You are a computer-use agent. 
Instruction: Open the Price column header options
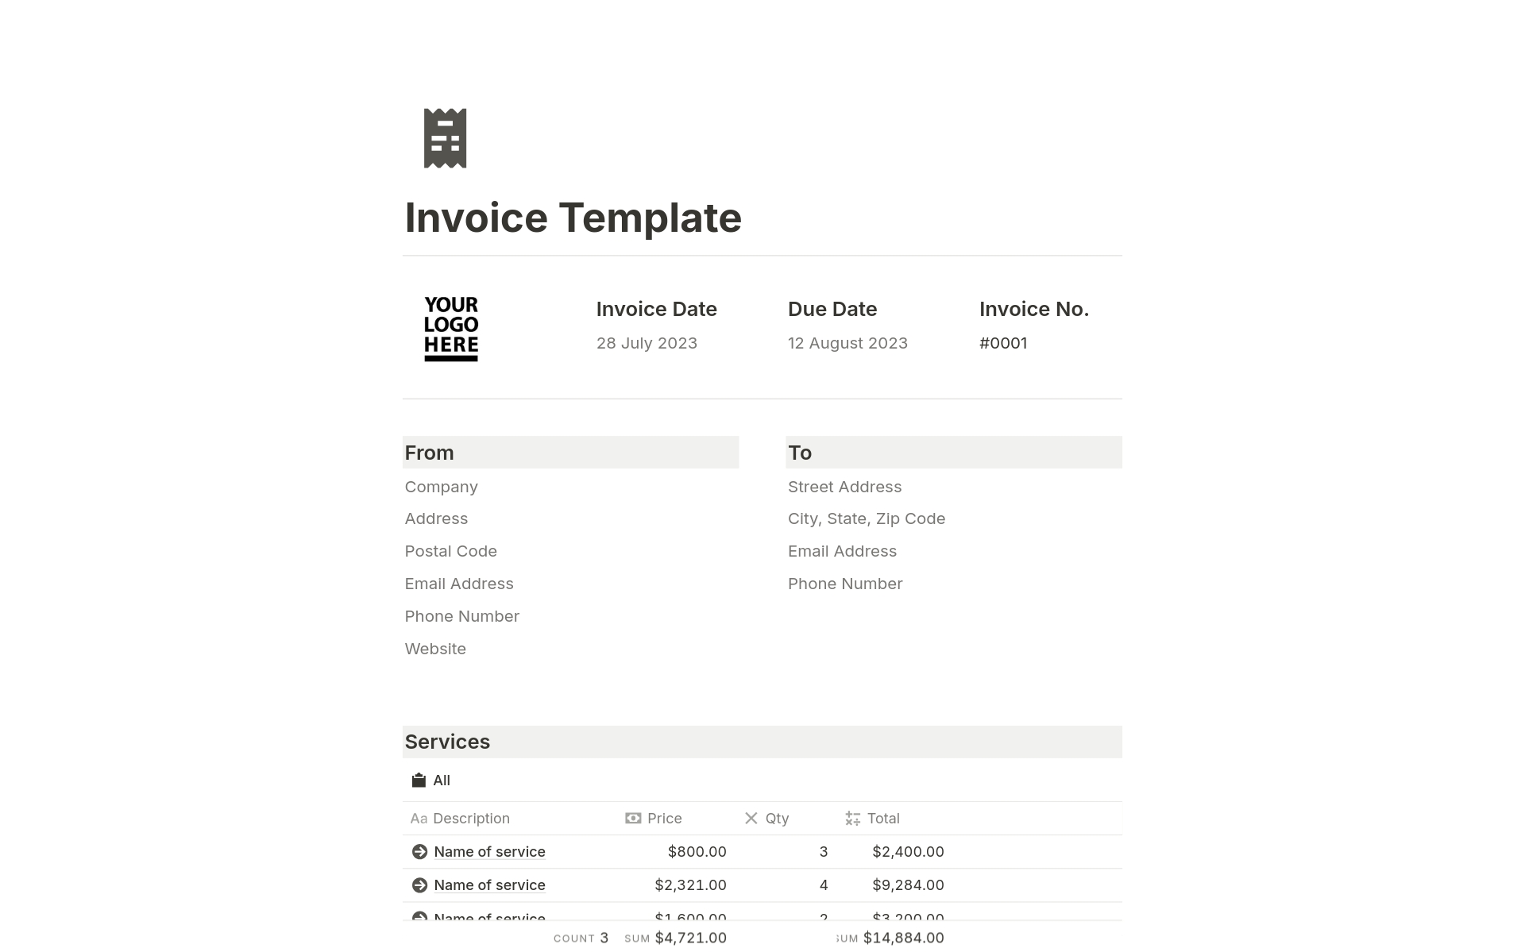click(x=664, y=819)
